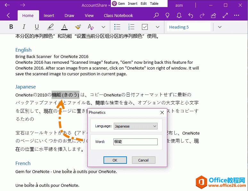
Task: Insert a bulleted list
Action: coord(117,27)
